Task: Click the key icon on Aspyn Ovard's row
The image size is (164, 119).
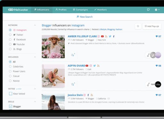Action: point(148,84)
